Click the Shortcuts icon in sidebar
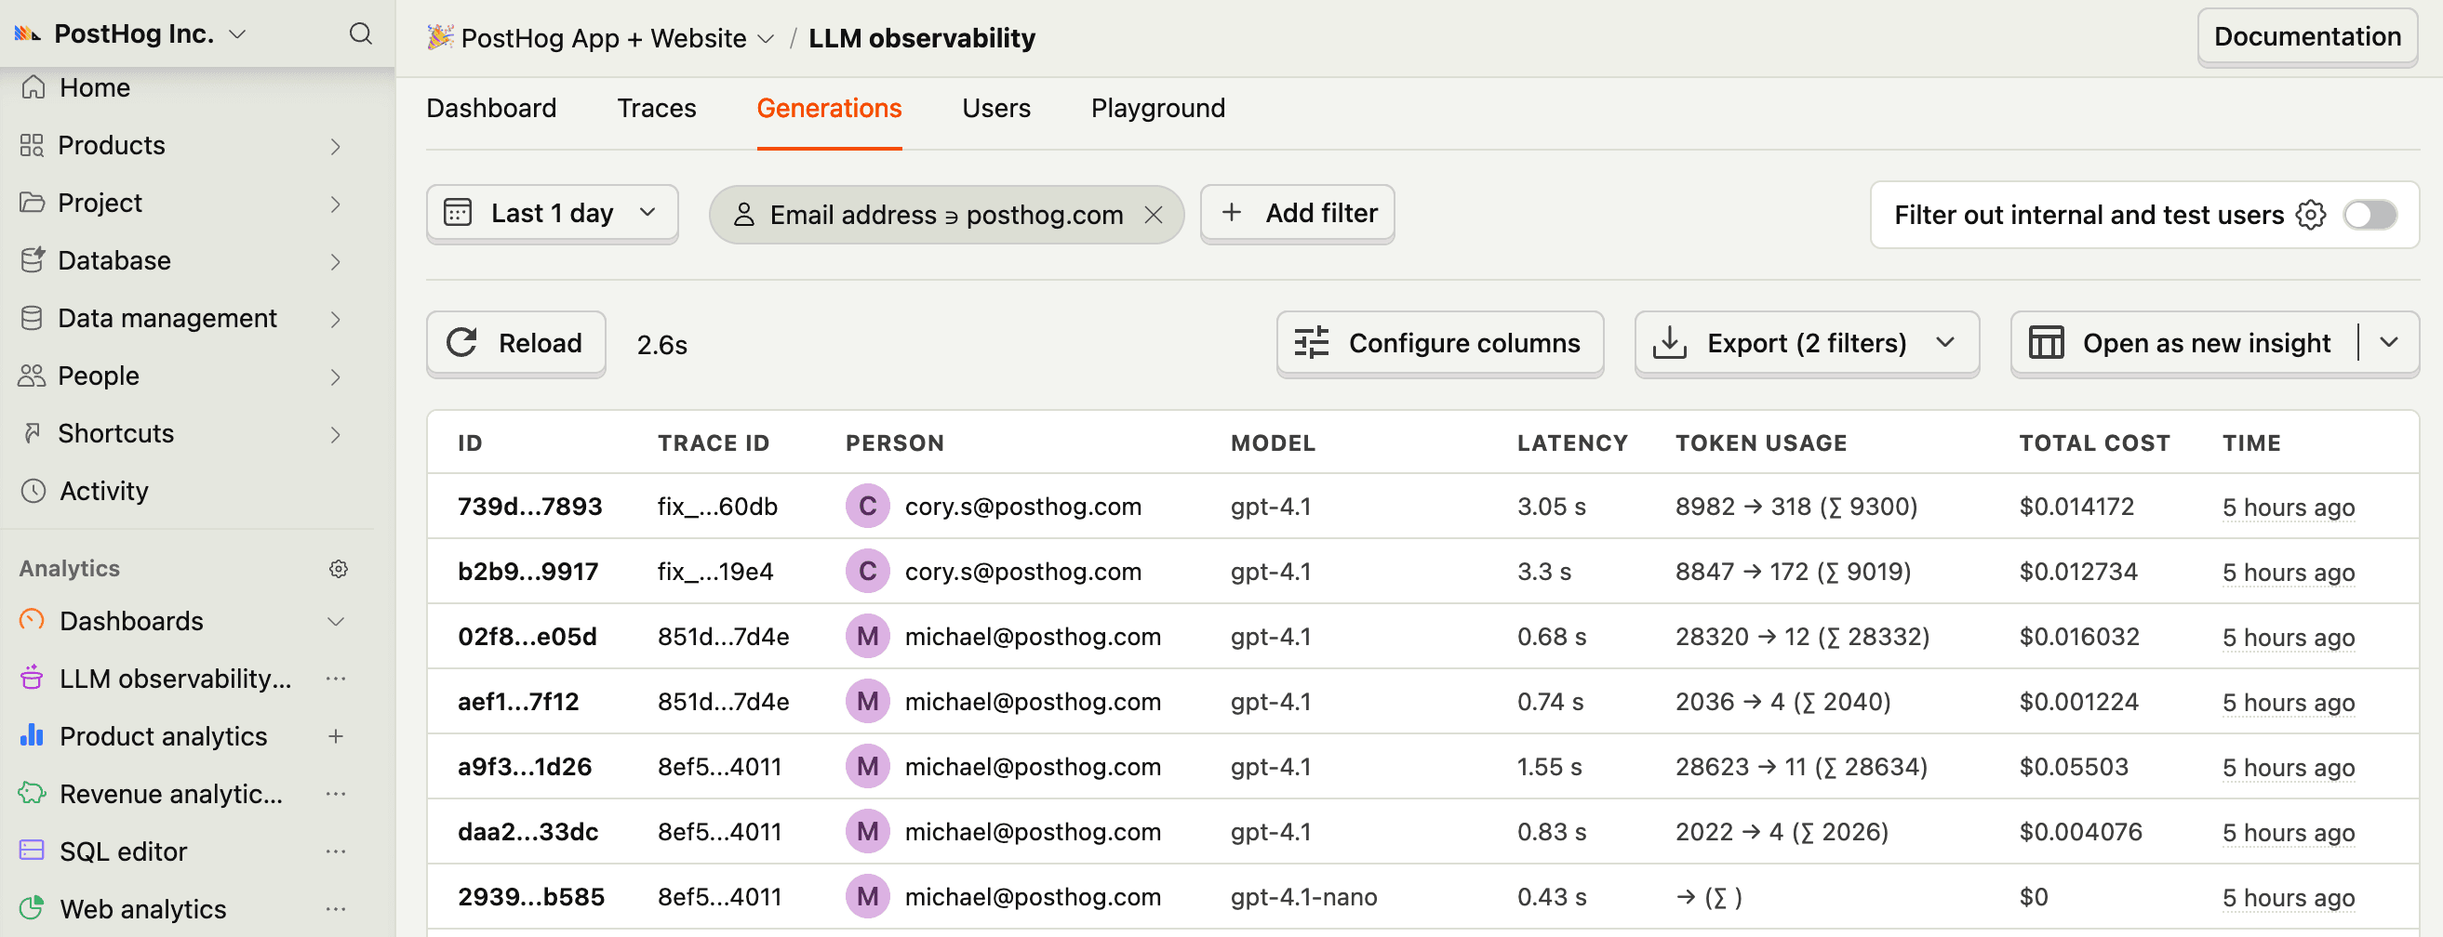 33,433
